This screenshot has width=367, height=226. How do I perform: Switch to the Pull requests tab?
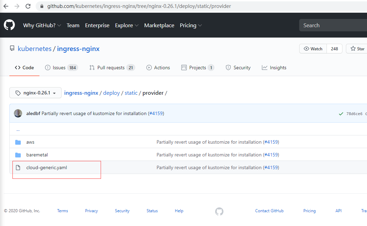(112, 68)
